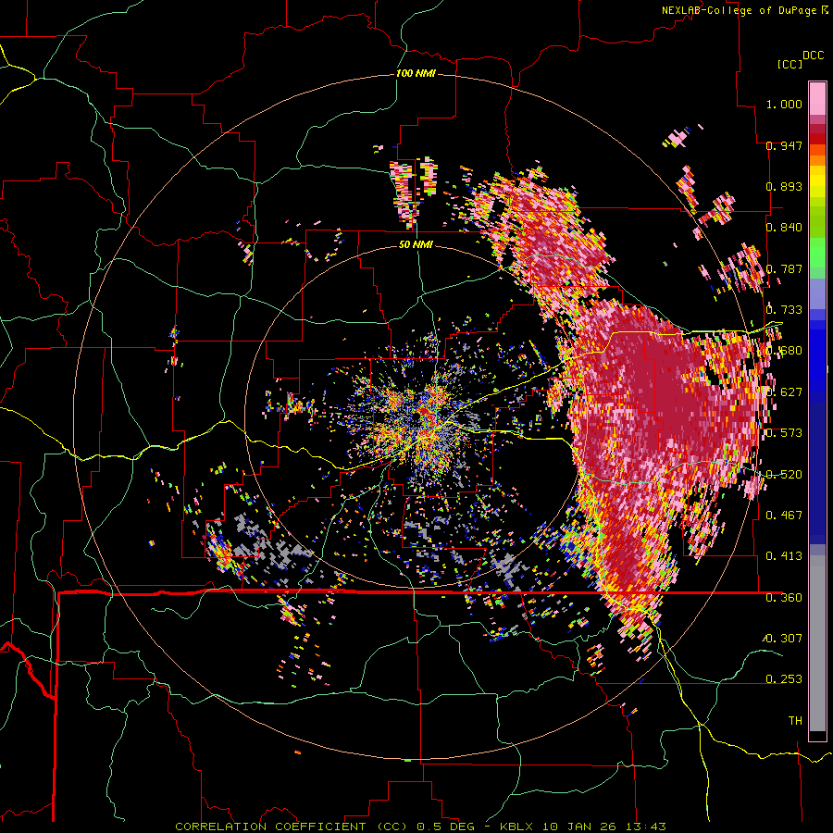
Task: Click the lavender band of the color bar
Action: point(817,293)
